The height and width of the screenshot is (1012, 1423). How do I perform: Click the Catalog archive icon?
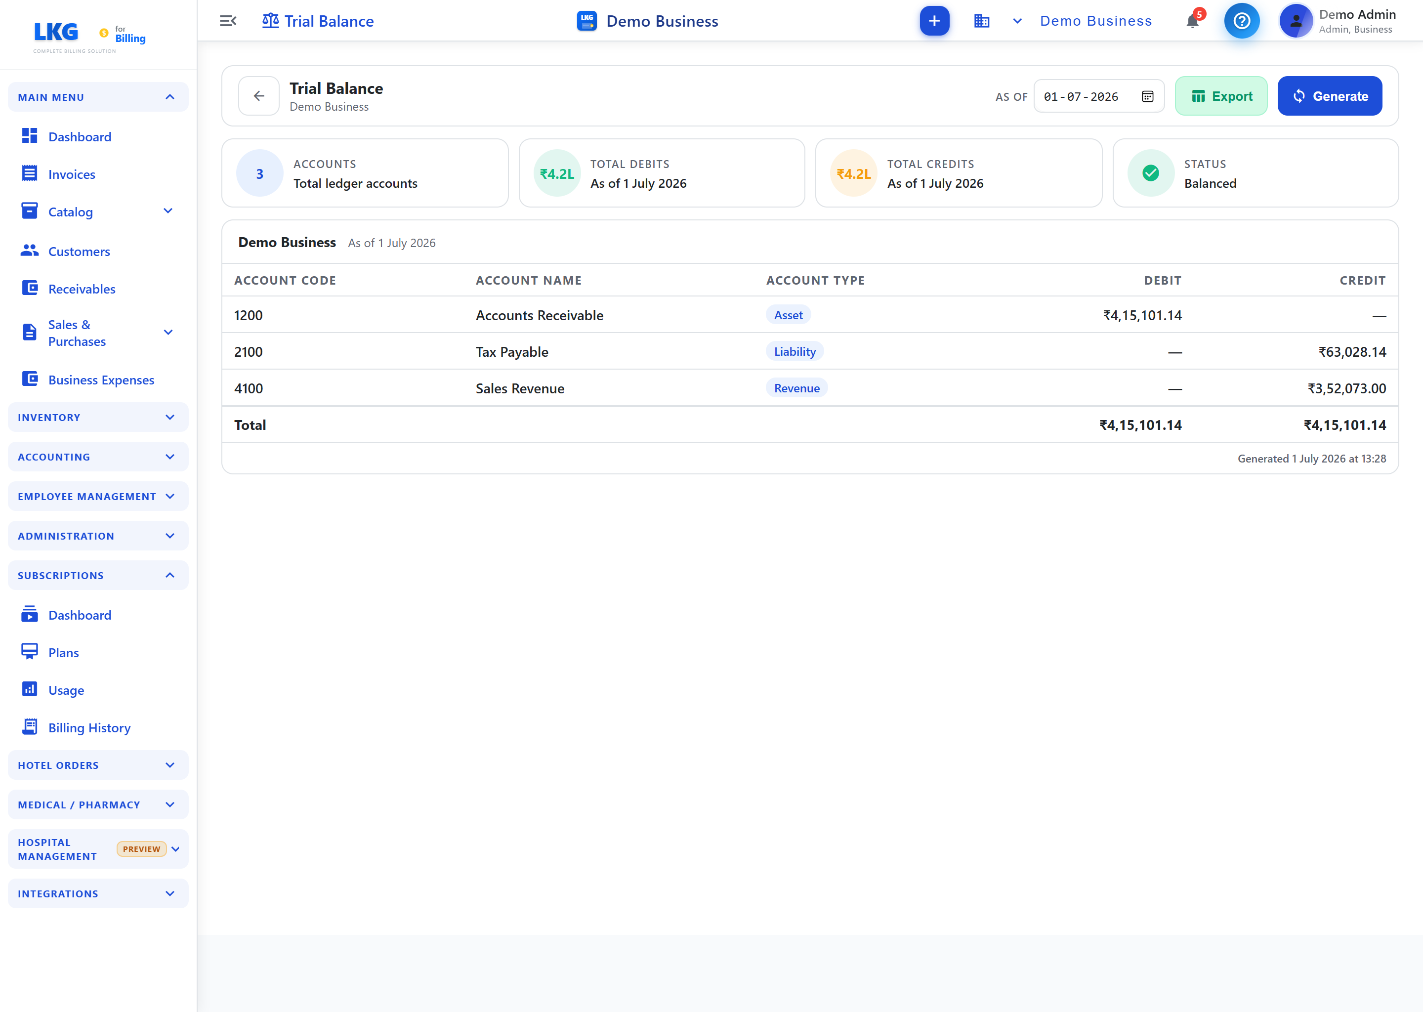pyautogui.click(x=29, y=211)
